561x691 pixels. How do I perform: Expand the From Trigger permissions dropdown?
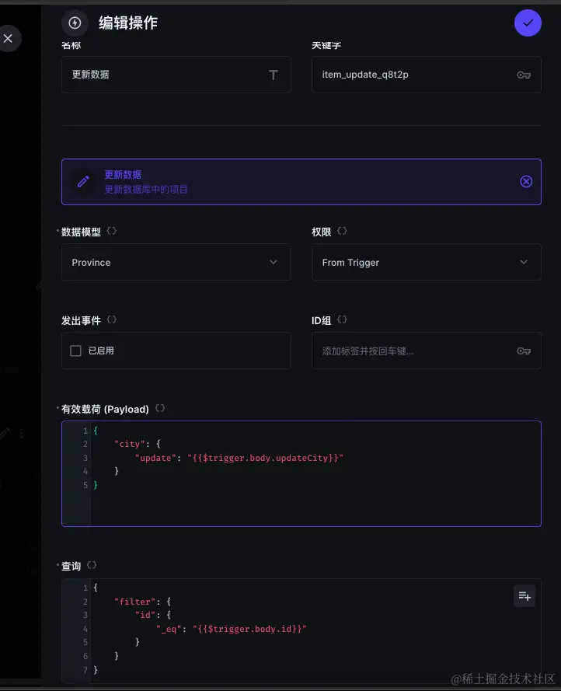pos(426,263)
